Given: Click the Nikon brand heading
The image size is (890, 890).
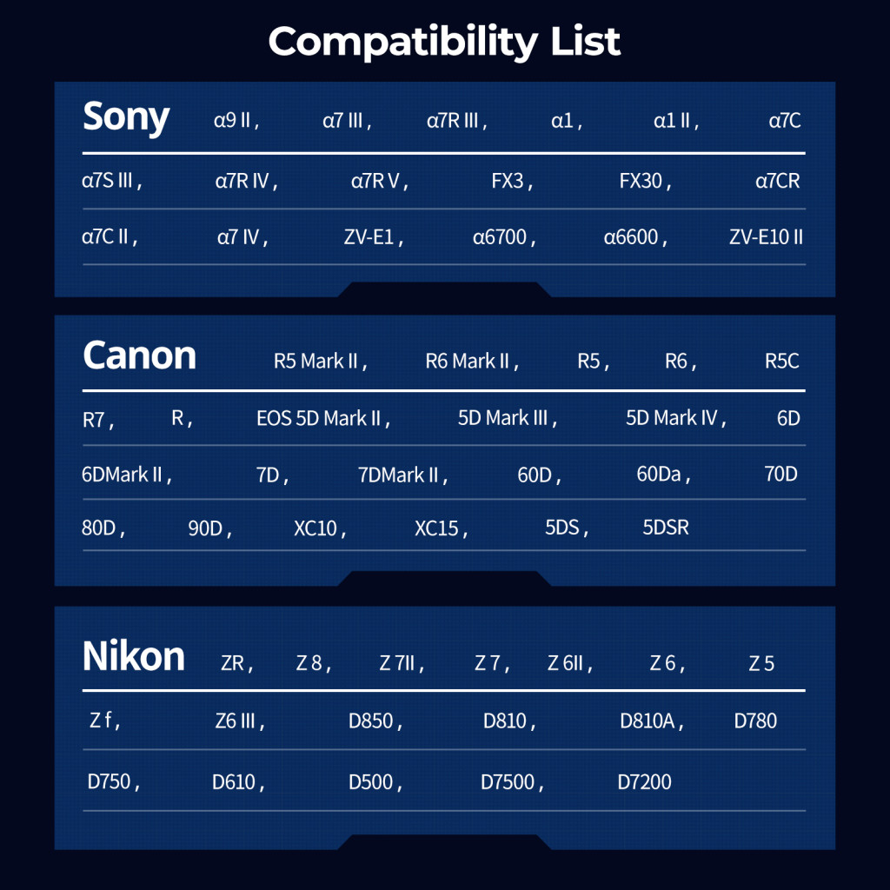Looking at the screenshot, I should [134, 656].
